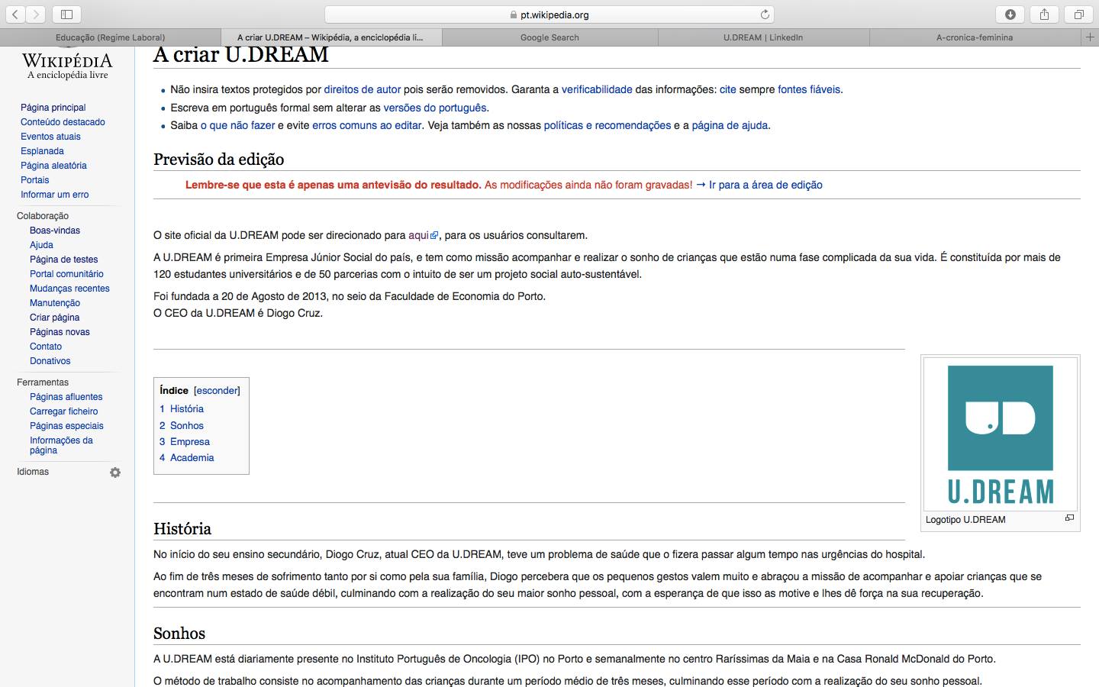Screen dimensions: 1099x687
Task: Go to Página principal
Action: tap(53, 108)
